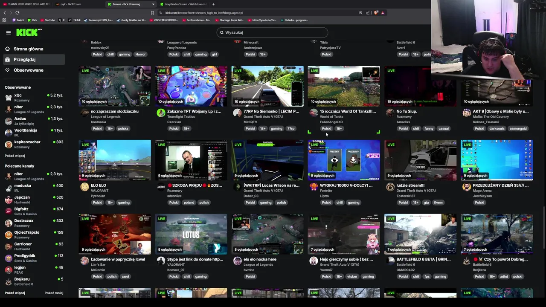Open the apps grid icon in bookmarks bar

(x=4, y=20)
